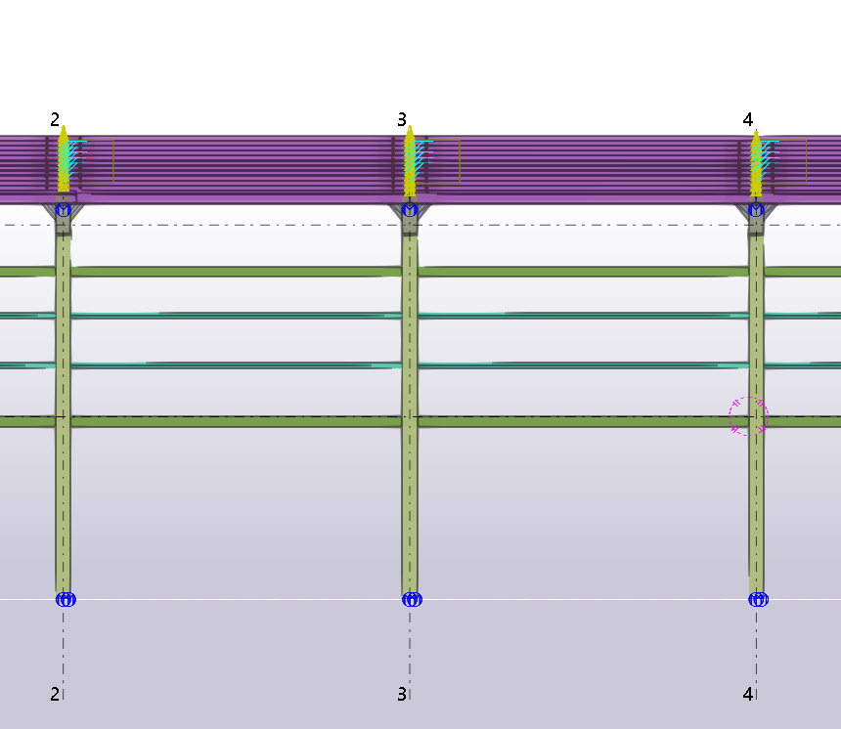Click the blue connection marker atop column 4
The height and width of the screenshot is (729, 841).
756,210
